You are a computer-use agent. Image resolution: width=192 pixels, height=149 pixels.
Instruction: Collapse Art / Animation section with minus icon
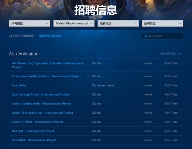(179, 54)
